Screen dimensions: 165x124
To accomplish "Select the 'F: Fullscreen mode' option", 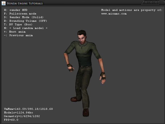I will click(x=20, y=14).
